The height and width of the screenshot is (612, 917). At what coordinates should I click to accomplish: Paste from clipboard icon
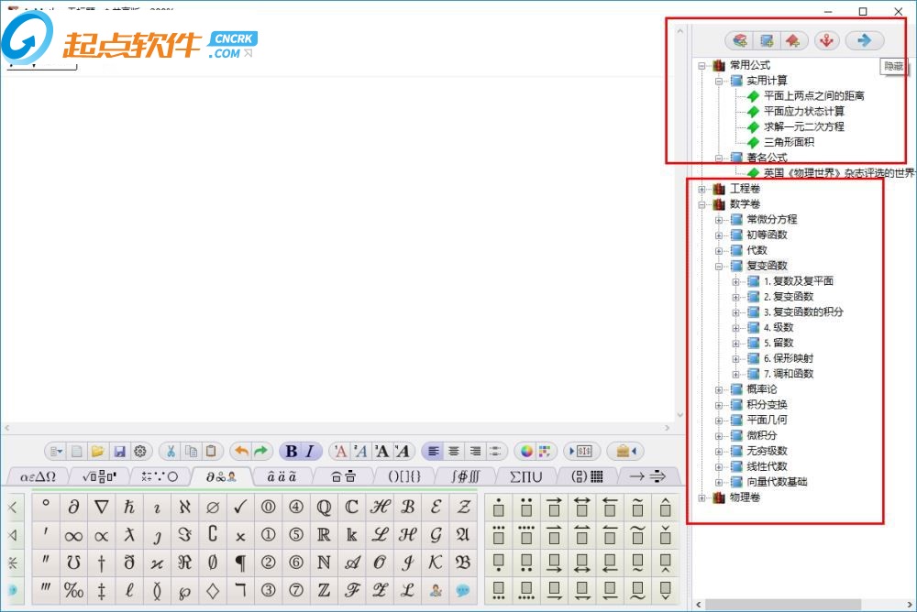coord(211,452)
